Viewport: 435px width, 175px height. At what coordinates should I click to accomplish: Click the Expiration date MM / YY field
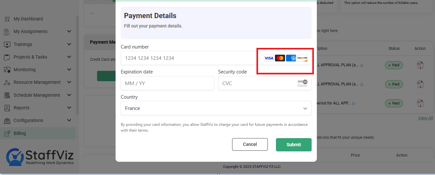[168, 83]
